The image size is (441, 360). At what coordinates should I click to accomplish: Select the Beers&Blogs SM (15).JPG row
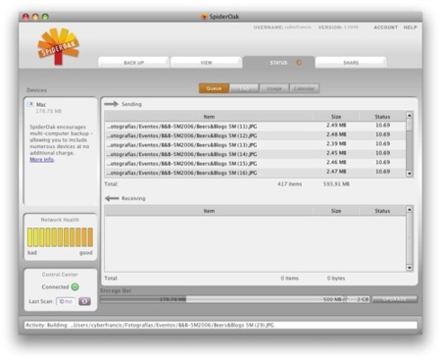click(x=255, y=163)
